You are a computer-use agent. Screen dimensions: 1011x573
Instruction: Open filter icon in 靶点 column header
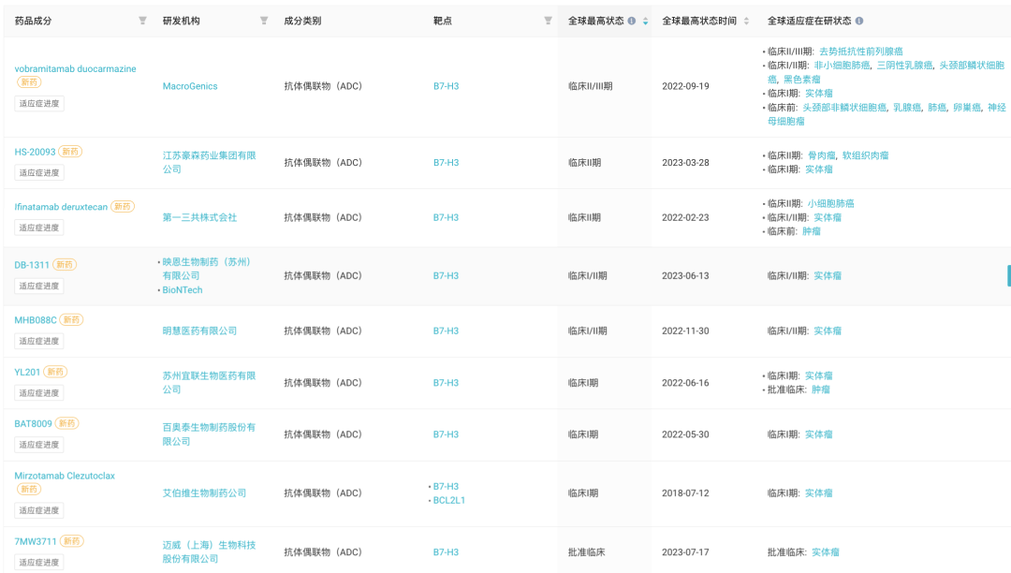[x=549, y=21]
